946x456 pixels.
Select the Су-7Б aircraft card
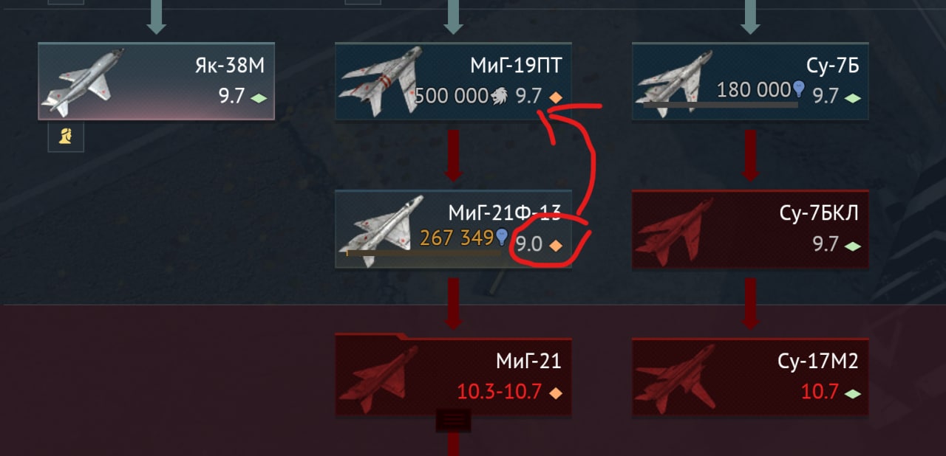tap(750, 81)
